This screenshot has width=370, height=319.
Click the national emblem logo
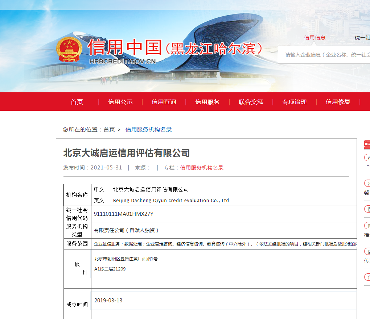[69, 49]
